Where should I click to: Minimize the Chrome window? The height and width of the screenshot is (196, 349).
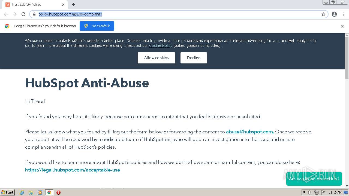click(326, 2)
